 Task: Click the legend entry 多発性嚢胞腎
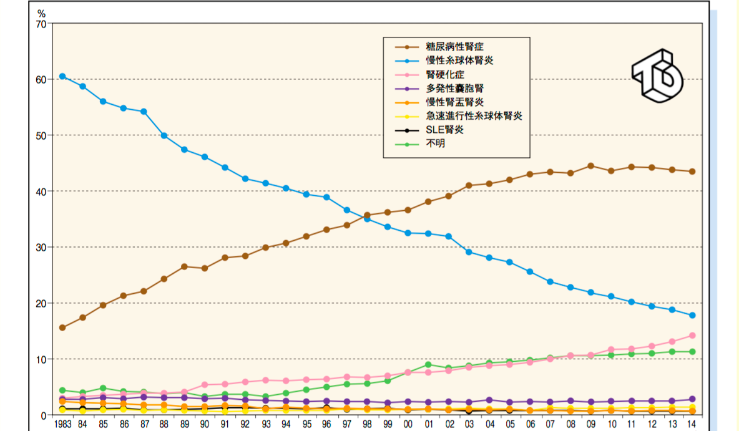454,88
